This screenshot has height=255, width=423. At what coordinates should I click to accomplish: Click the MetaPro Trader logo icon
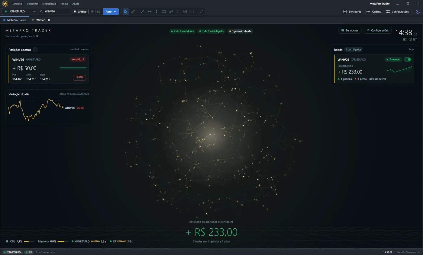(5, 4)
